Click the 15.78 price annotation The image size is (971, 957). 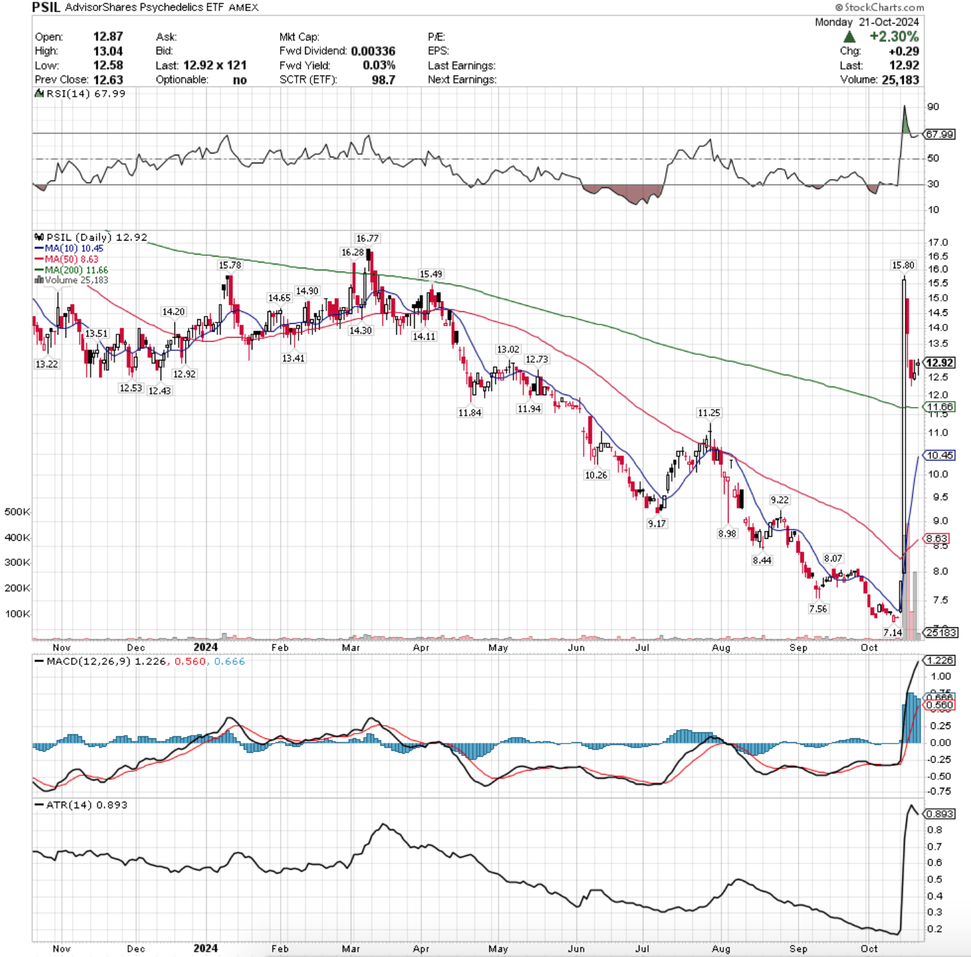[x=230, y=265]
